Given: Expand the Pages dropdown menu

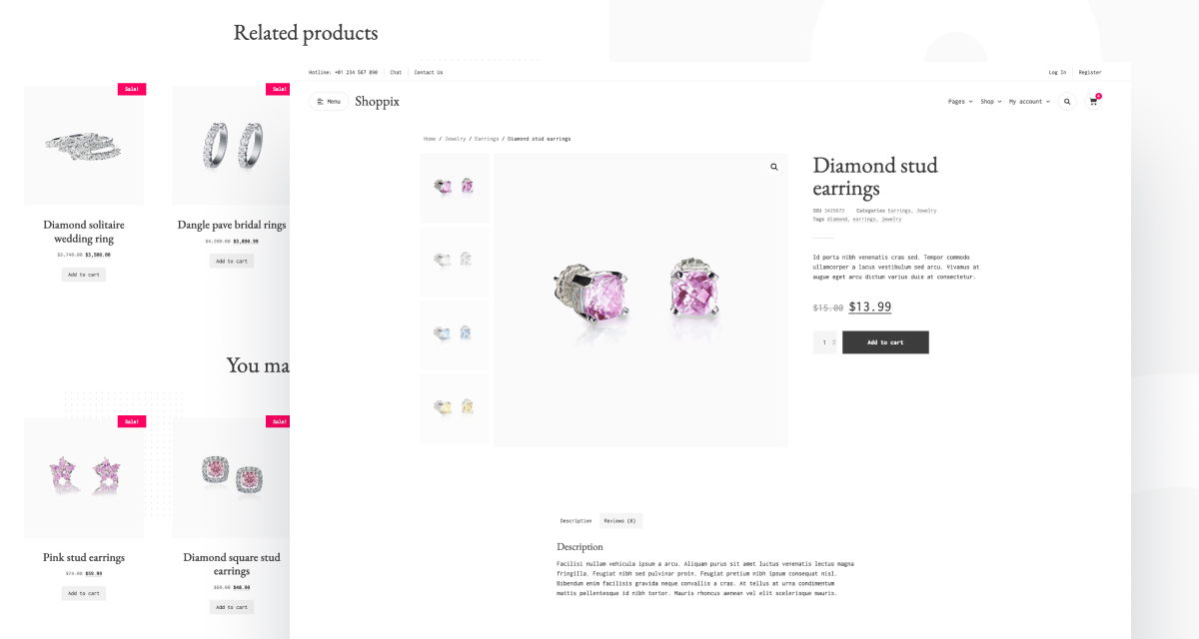Looking at the screenshot, I should pyautogui.click(x=960, y=102).
